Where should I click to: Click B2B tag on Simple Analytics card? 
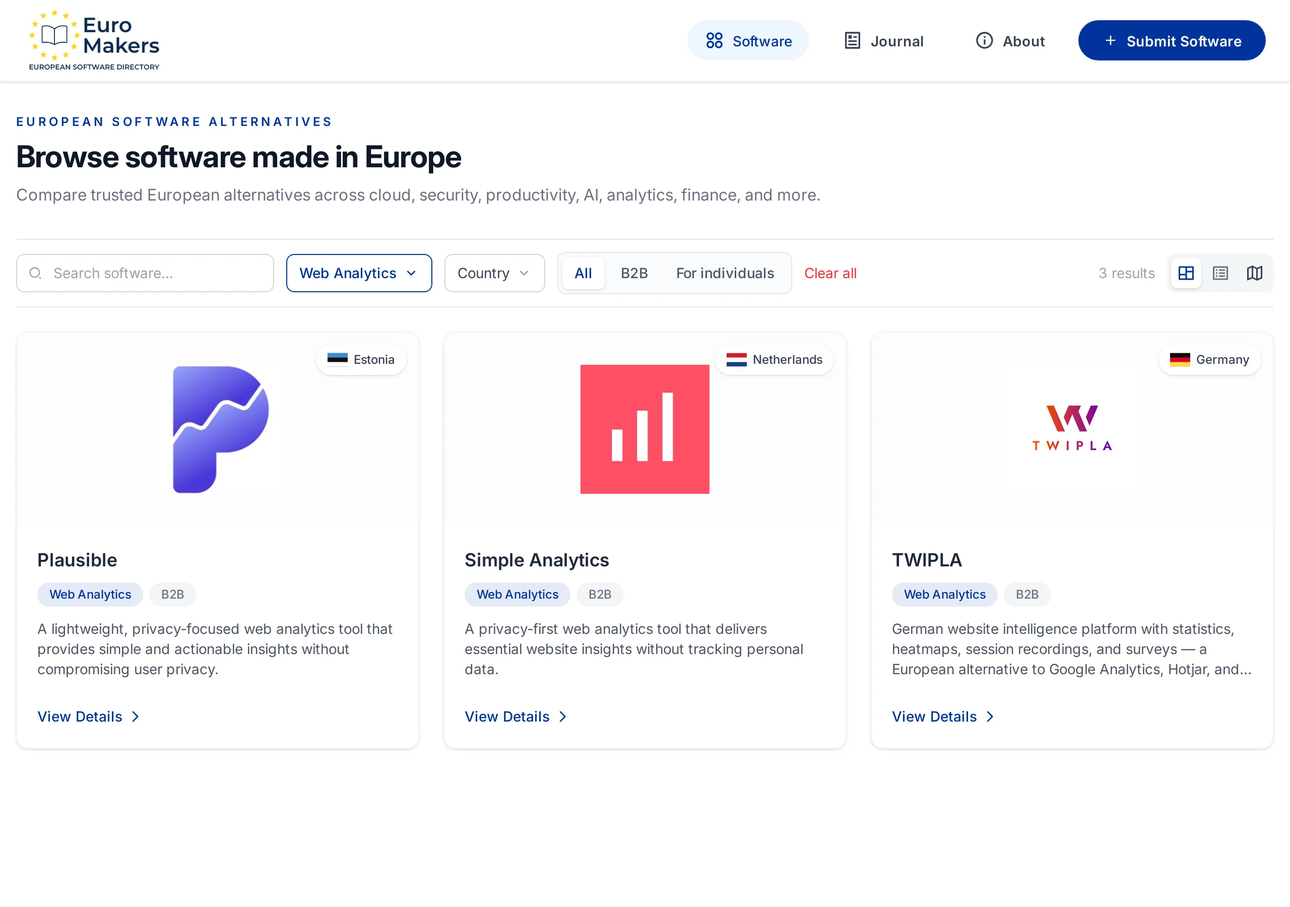pos(600,595)
